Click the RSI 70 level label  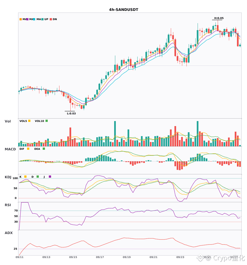point(16,211)
